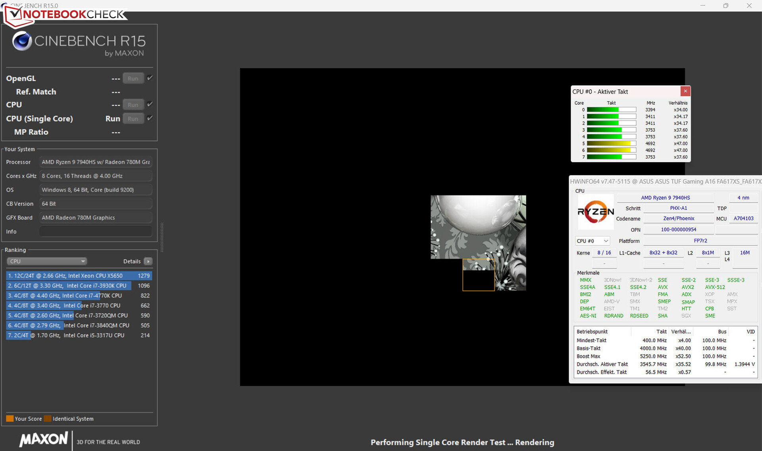Toggle the OpenGL test checkbox
762x451 pixels.
[150, 78]
